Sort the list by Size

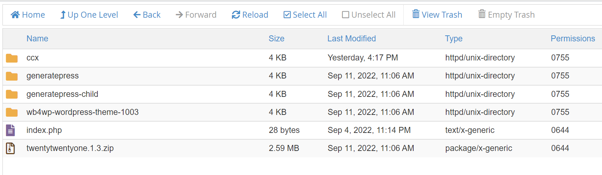tap(277, 39)
